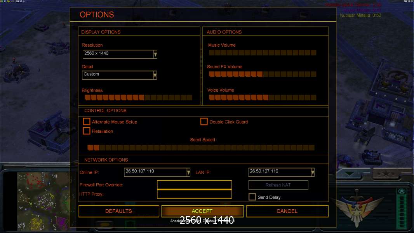Click the green down-arrow HUD button

tap(350, 174)
